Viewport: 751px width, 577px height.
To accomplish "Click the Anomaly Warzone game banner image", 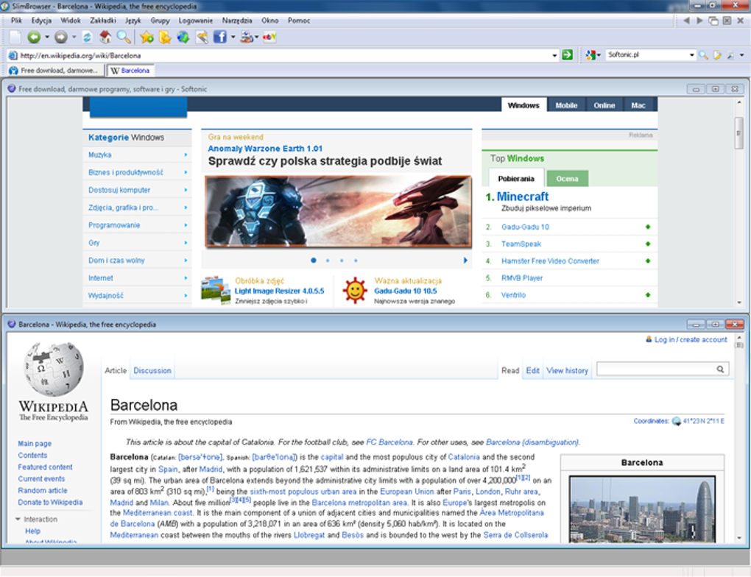I will (338, 211).
